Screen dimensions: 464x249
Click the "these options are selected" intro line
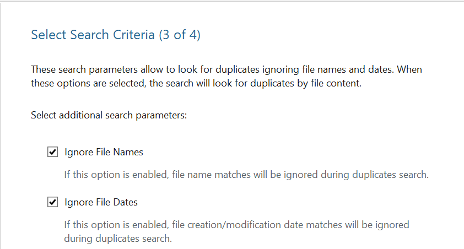[196, 84]
